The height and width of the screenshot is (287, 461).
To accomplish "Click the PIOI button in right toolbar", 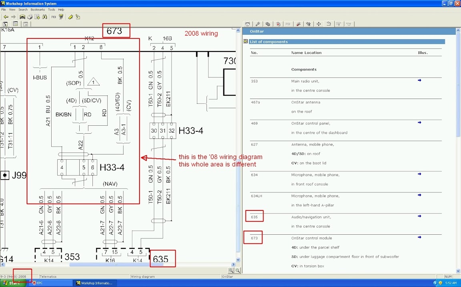I will [x=288, y=24].
